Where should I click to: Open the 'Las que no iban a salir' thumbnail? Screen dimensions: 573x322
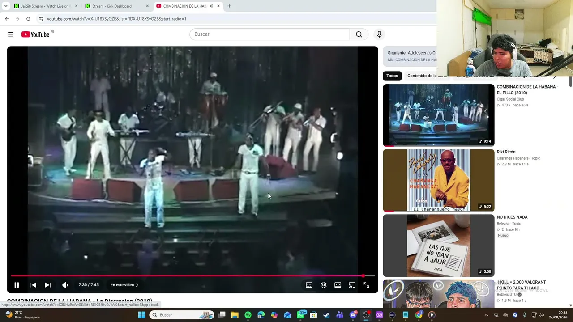tap(439, 246)
